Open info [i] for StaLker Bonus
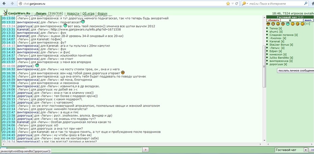The height and width of the screenshot is (154, 314). 292,45
